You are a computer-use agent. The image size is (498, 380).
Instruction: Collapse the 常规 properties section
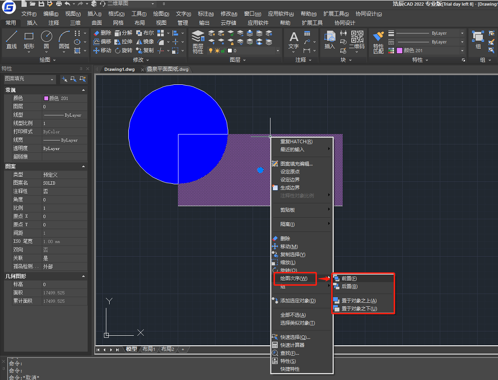[83, 90]
